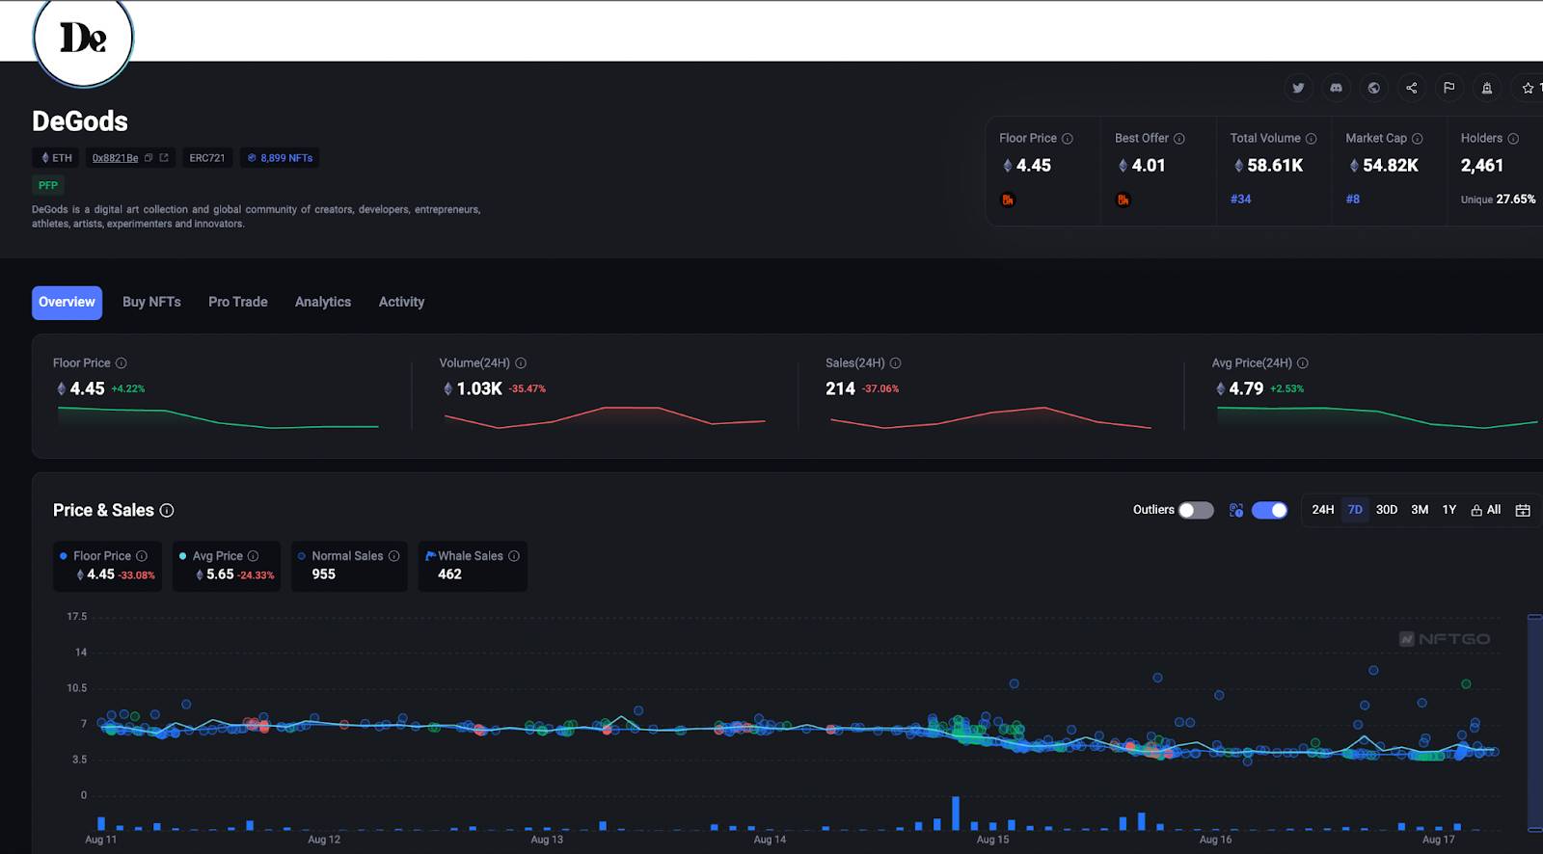Viewport: 1543px width, 854px height.
Task: Turn off the blue enabled switch
Action: pyautogui.click(x=1269, y=510)
